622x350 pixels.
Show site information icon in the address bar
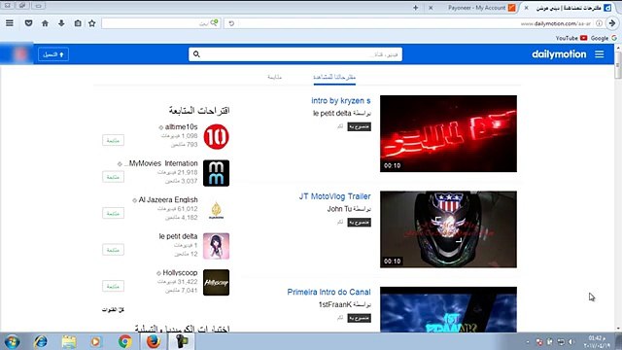(599, 23)
